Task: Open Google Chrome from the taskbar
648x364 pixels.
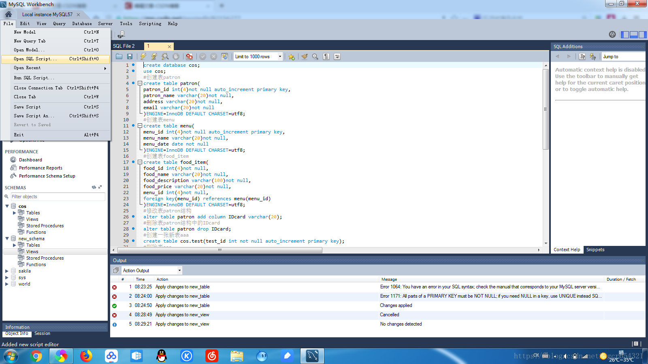Action: tap(36, 356)
